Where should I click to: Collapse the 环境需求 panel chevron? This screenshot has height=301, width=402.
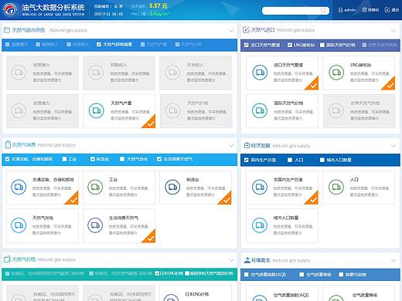393,260
